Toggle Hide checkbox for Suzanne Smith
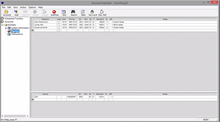Screen dimensions: 220x122 pos(59,28)
